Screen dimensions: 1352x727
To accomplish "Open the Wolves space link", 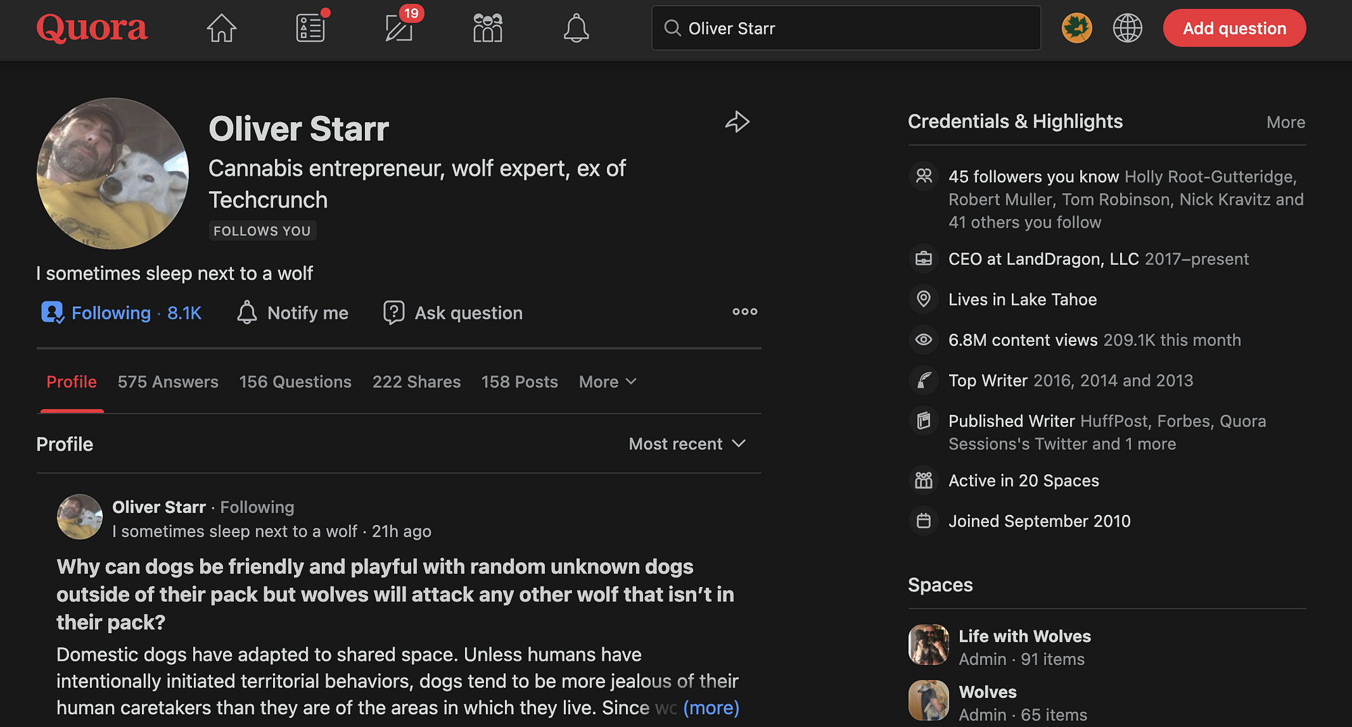I will pos(988,692).
